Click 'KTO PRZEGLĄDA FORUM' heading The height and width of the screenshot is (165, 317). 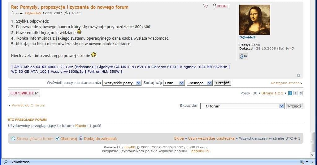27,120
